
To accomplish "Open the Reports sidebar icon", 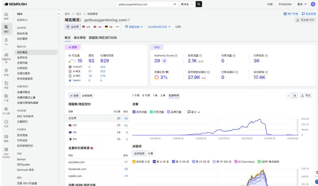I will click(6, 138).
